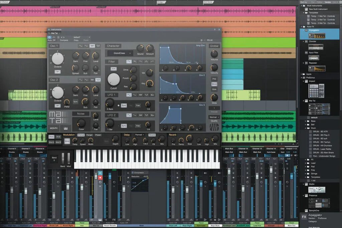Click the Compare button

(64, 40)
